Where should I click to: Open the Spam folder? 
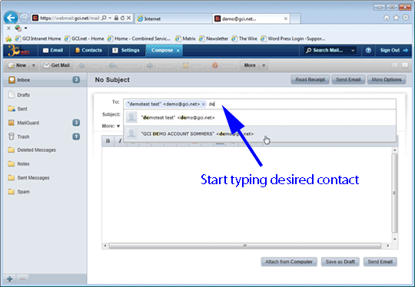(23, 192)
